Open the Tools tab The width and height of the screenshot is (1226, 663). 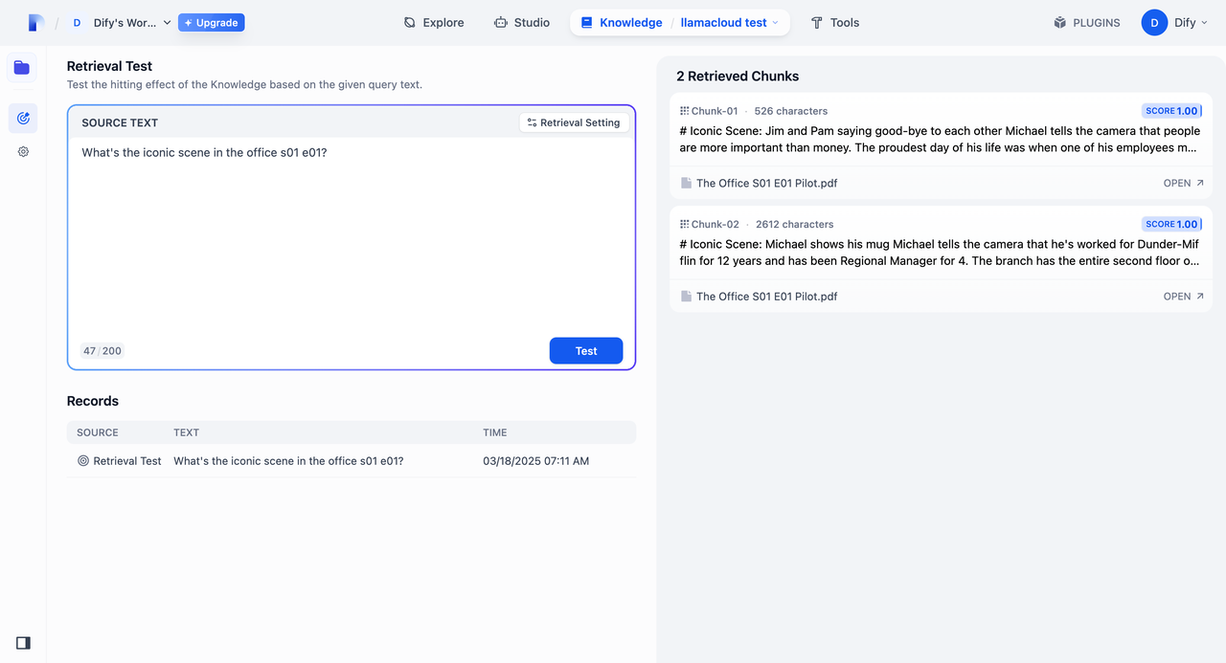tap(835, 23)
